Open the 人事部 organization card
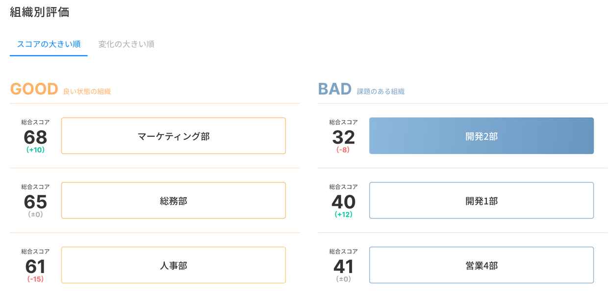612x292 pixels. pos(174,265)
